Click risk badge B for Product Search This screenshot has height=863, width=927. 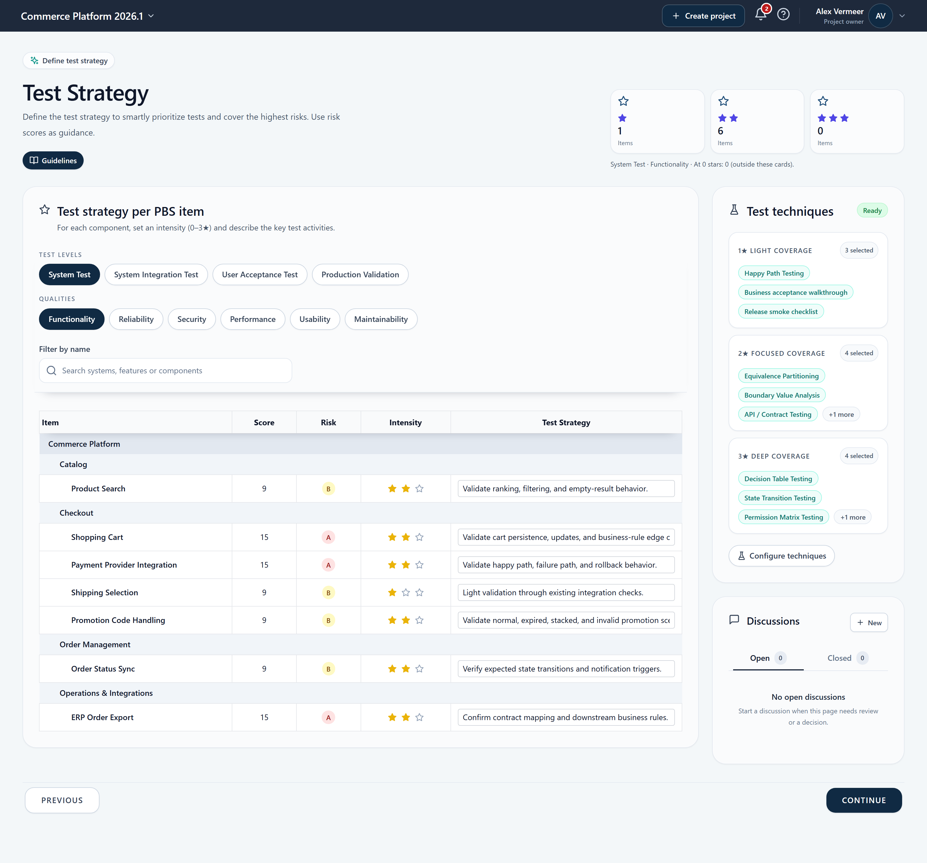328,489
